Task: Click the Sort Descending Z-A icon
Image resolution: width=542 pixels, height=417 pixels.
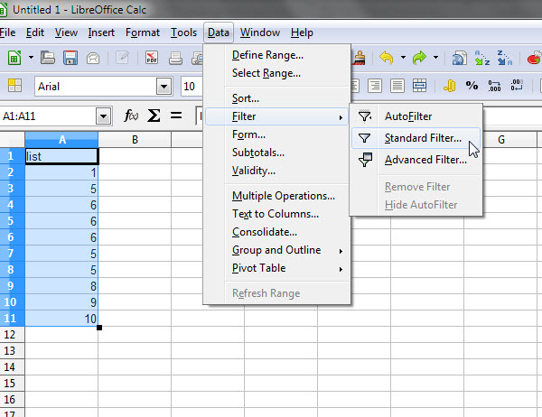Action: (x=504, y=58)
